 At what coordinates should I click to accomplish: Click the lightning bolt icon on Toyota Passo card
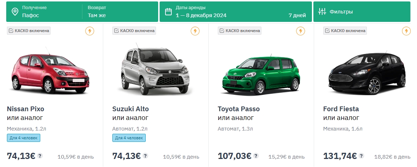pos(301,31)
